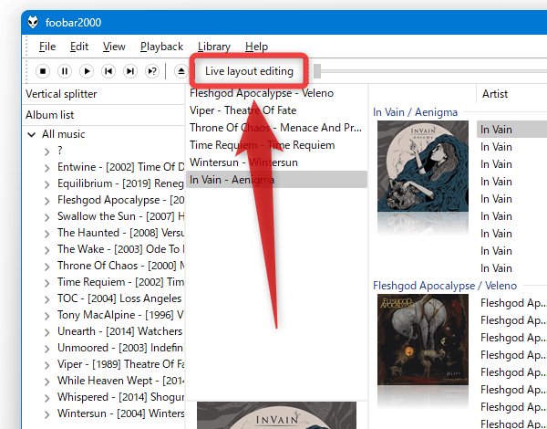
Task: Expand the Unearth - [2014] Watchers node
Action: point(46,332)
